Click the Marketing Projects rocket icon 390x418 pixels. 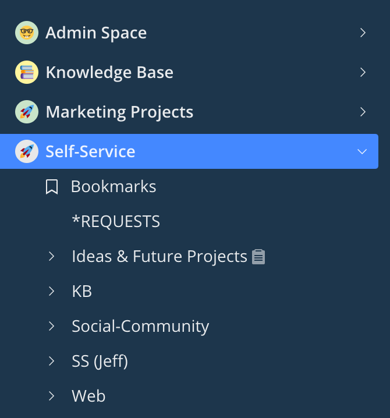(26, 112)
